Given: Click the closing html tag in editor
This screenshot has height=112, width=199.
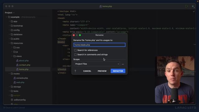Looking at the screenshot, I should pos(62,73).
